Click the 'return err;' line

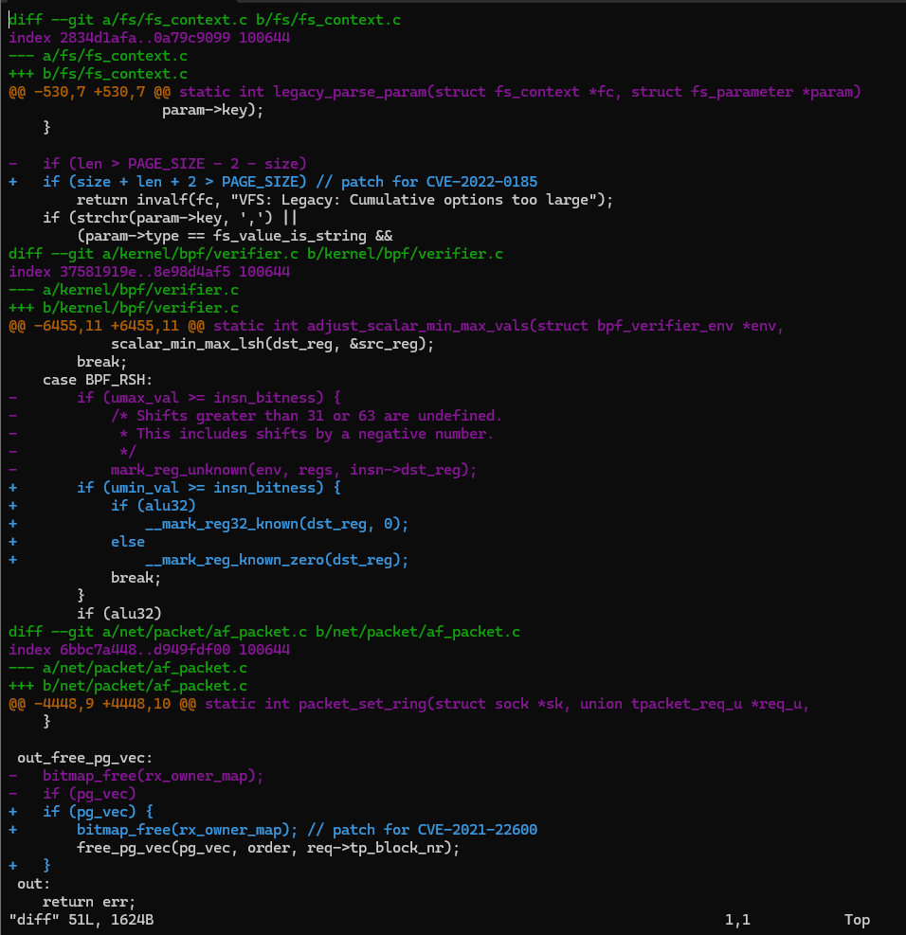[89, 902]
